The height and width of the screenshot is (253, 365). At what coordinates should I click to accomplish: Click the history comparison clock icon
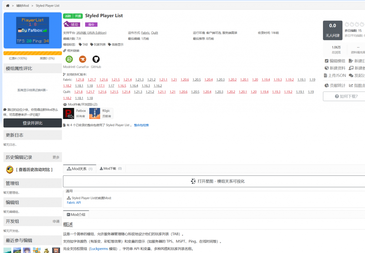point(10,169)
